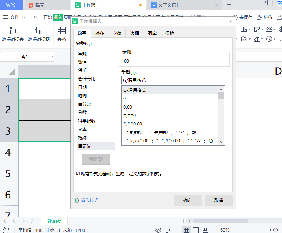Image resolution: width=282 pixels, height=233 pixels.
Task: Click the 表格 table icon
Action: coord(62,31)
